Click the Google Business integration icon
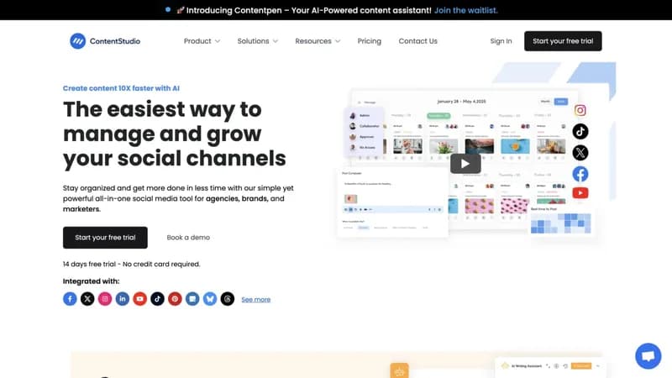672x378 pixels. 192,299
